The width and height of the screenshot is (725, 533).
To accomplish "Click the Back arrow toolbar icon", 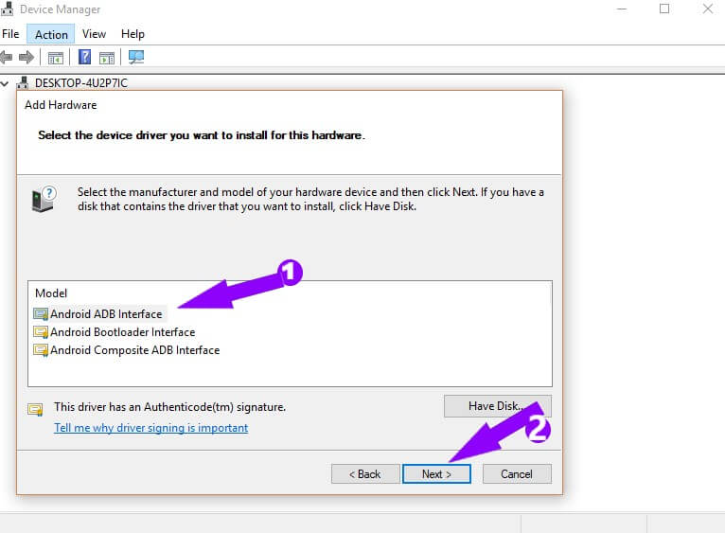I will 6,58.
